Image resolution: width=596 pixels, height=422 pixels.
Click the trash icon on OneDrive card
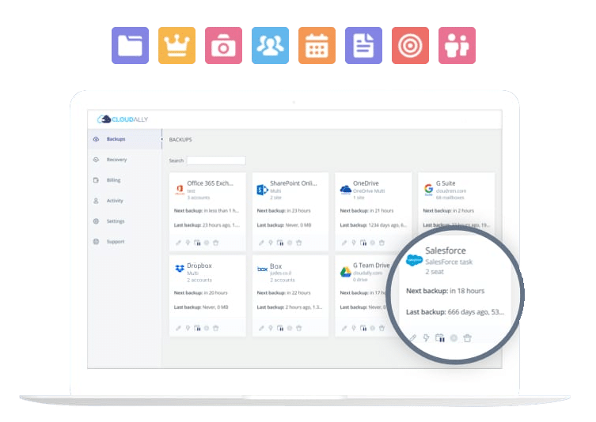(382, 243)
